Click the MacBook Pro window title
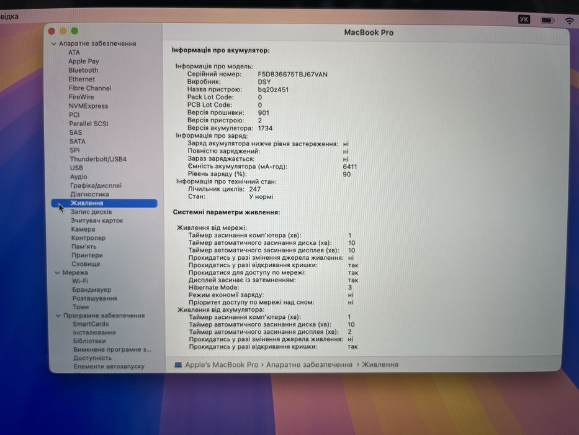Screen dimensions: 579x435 point(369,32)
